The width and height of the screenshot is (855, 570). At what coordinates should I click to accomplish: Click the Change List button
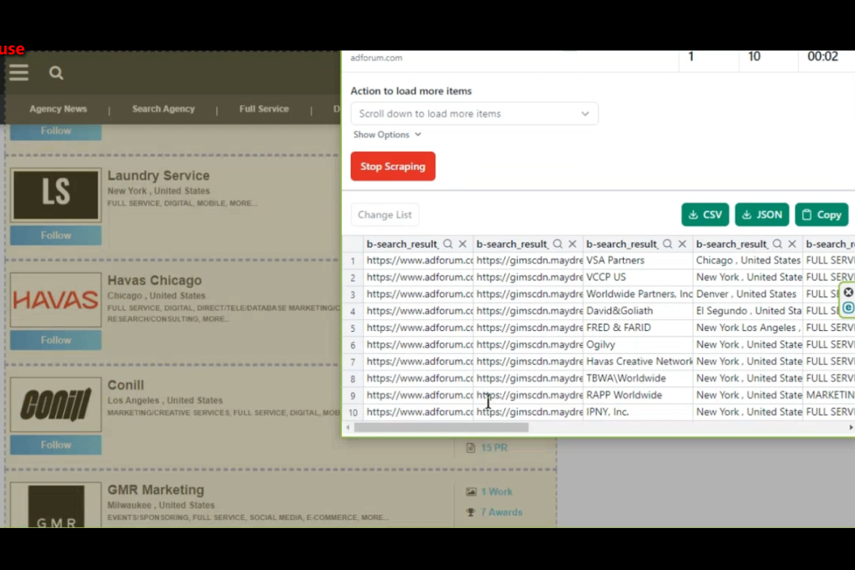385,215
